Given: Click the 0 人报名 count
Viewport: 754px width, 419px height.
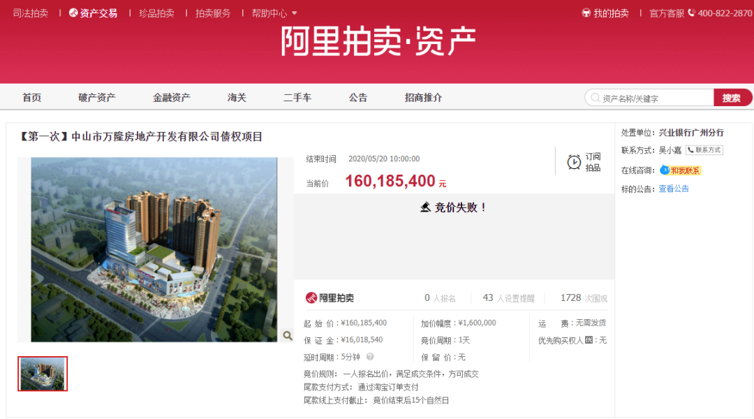Looking at the screenshot, I should tap(440, 298).
